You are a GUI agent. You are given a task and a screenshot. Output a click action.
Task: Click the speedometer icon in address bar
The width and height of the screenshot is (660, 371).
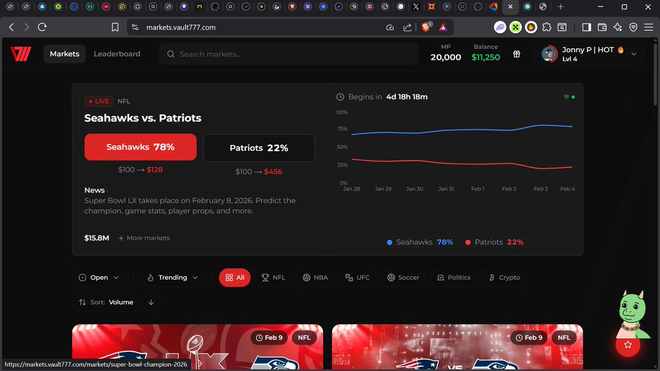[390, 27]
